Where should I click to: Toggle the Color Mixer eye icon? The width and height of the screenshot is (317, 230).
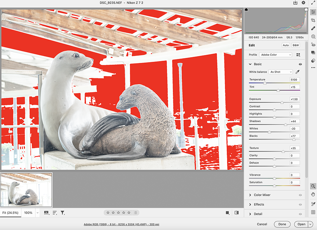click(300, 195)
